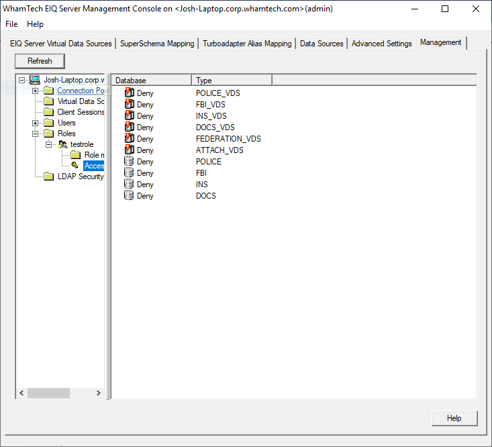Screen dimensions: 492x447
Task: Click the key icon beside Access
Action: (x=75, y=166)
